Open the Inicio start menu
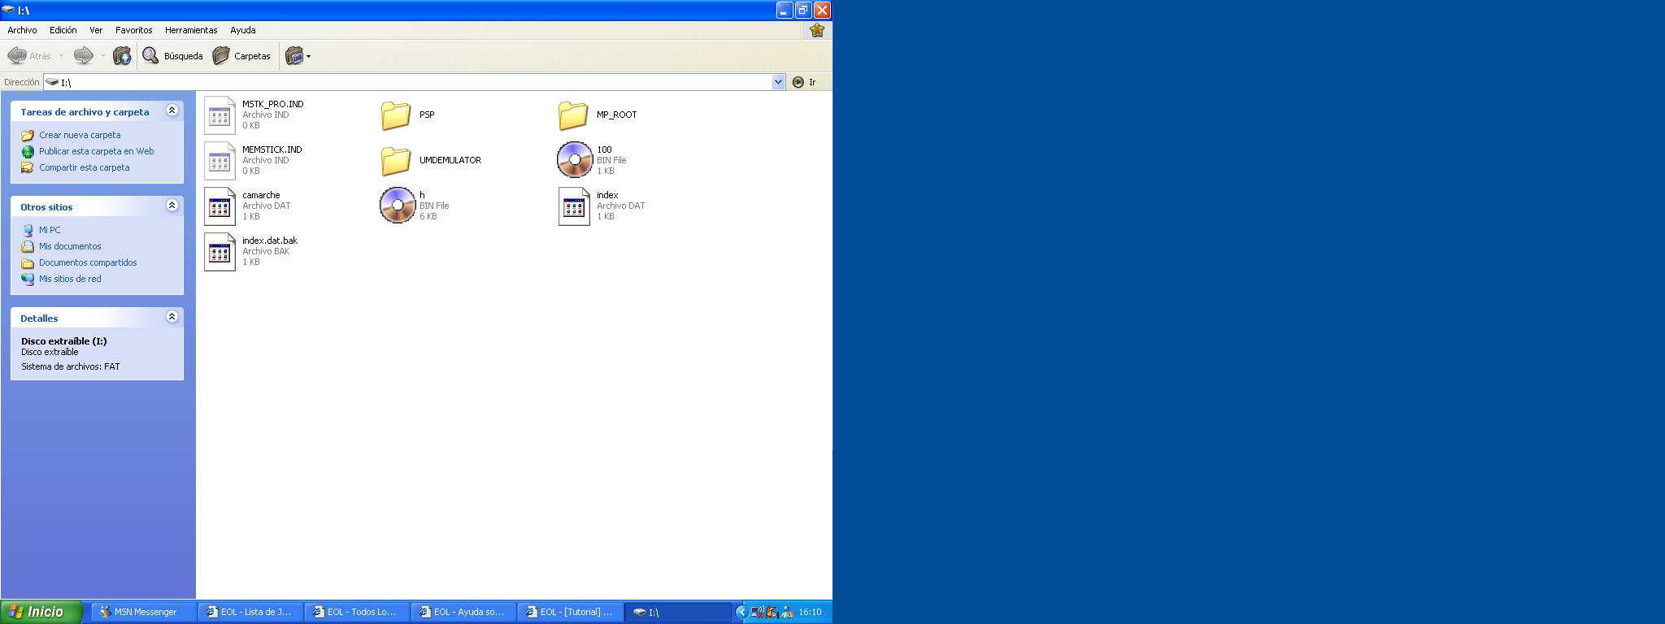The image size is (1665, 624). (41, 612)
